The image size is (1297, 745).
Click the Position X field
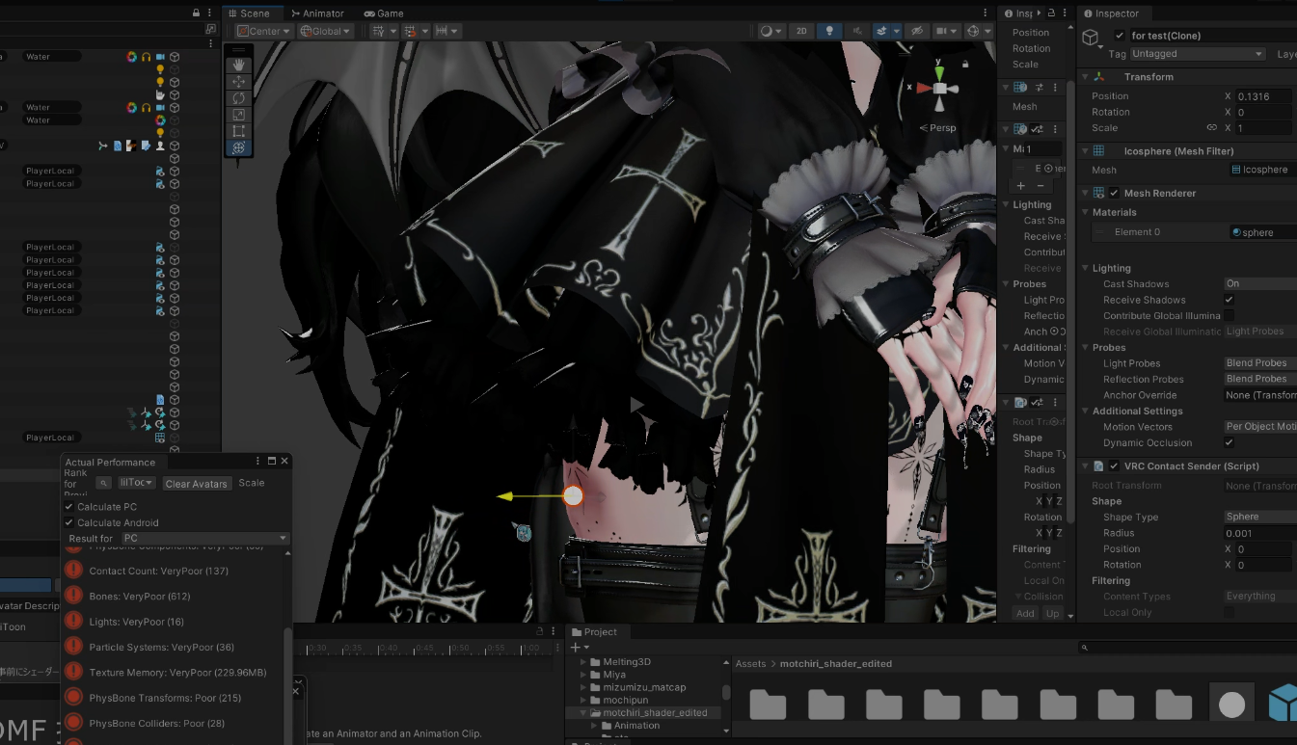click(x=1263, y=96)
